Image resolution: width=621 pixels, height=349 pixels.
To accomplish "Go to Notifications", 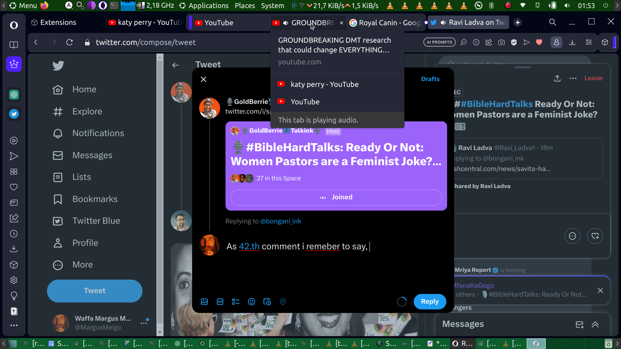I will [x=88, y=133].
